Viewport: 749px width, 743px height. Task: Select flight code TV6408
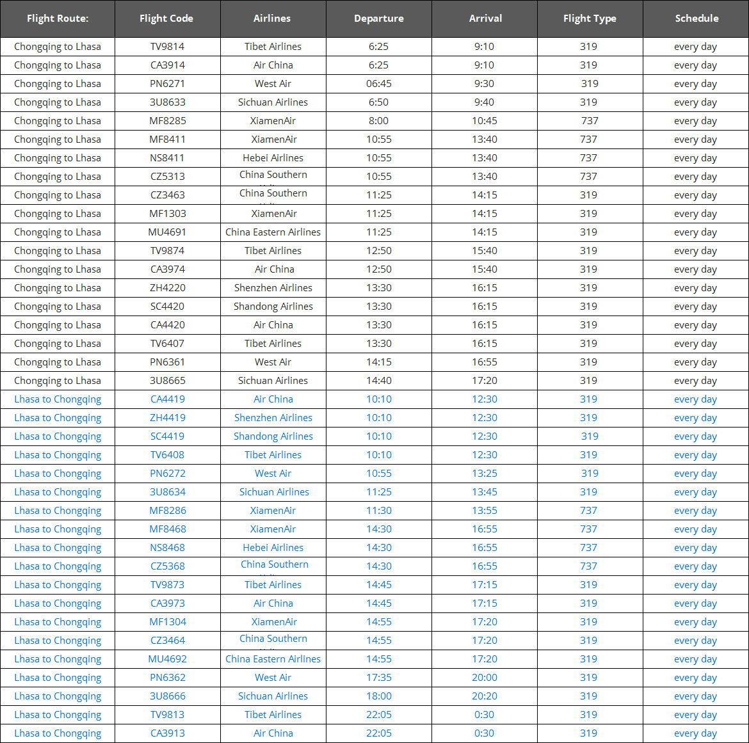(x=167, y=456)
